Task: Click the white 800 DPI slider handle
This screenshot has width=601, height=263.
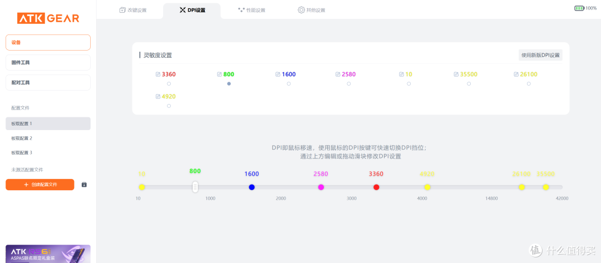Action: click(195, 187)
